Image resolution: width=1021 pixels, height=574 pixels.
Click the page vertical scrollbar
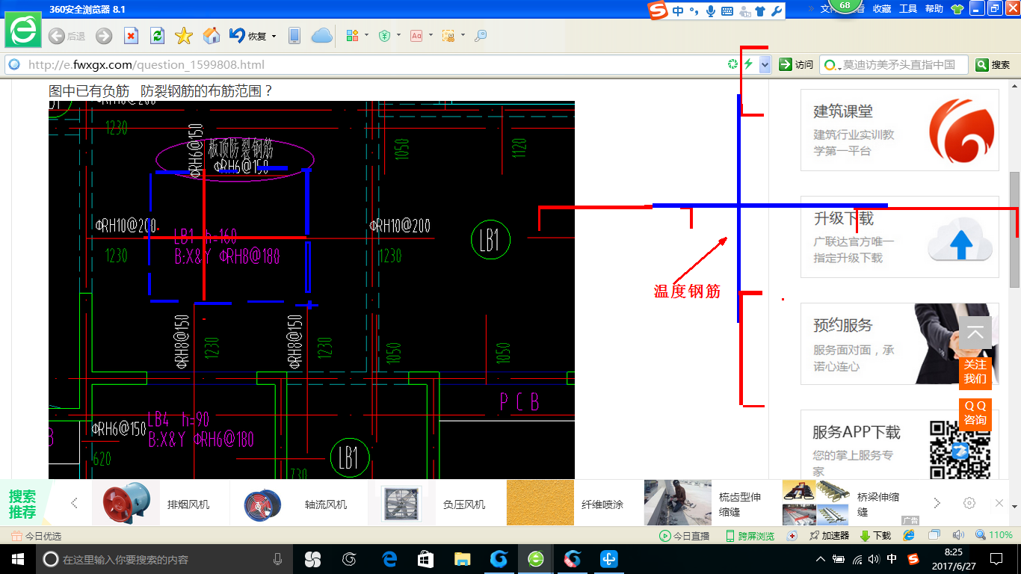[1014, 229]
